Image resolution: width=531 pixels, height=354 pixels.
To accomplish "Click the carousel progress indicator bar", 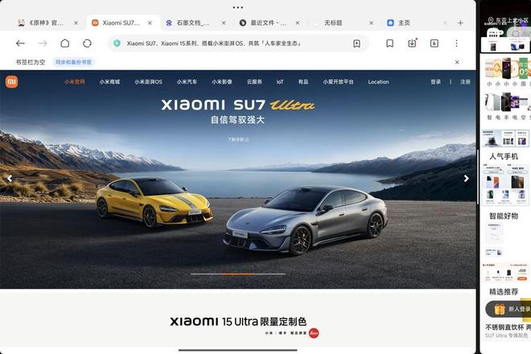I will pyautogui.click(x=238, y=274).
